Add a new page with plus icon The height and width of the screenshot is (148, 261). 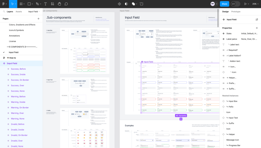point(38,19)
